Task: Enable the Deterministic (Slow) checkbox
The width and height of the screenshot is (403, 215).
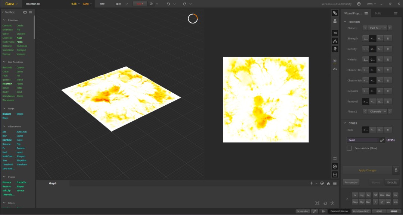Action: click(349, 148)
